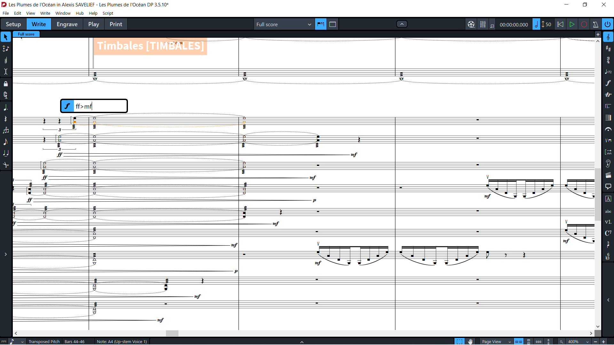Viewport: 614px width, 345px height.
Task: Toggle fixed tempo mode half-note button
Action: (536, 24)
